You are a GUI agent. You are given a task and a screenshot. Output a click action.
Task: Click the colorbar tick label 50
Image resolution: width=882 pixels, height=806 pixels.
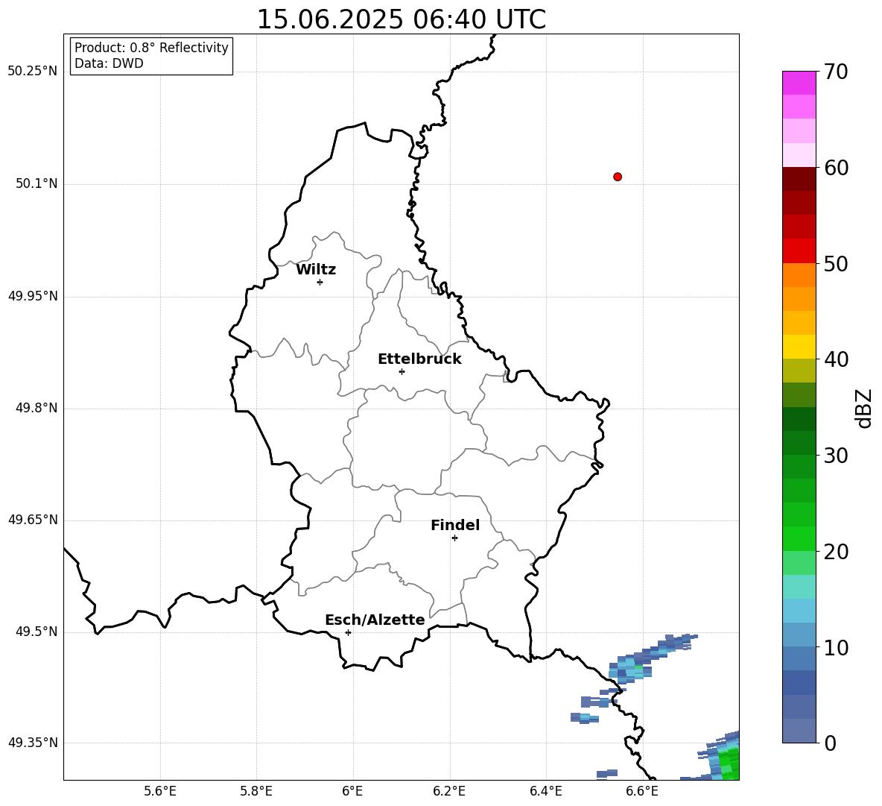(x=836, y=264)
